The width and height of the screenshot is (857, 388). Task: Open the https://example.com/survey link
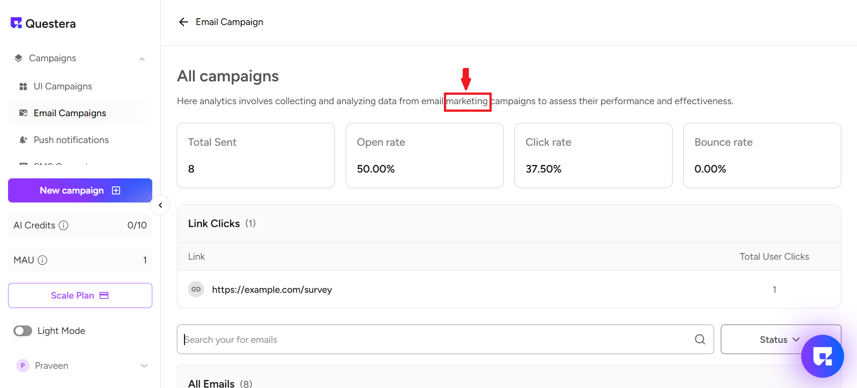tap(272, 290)
